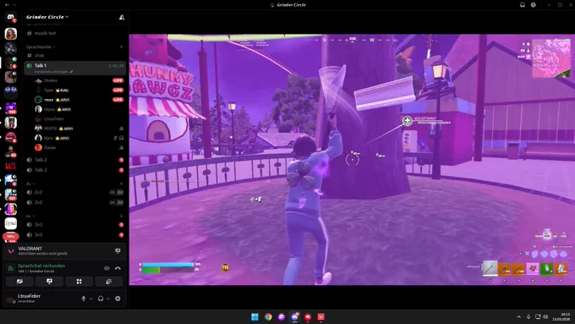575x324 pixels.
Task: Select user Nyro in Talk 1
Action: [x=79, y=138]
